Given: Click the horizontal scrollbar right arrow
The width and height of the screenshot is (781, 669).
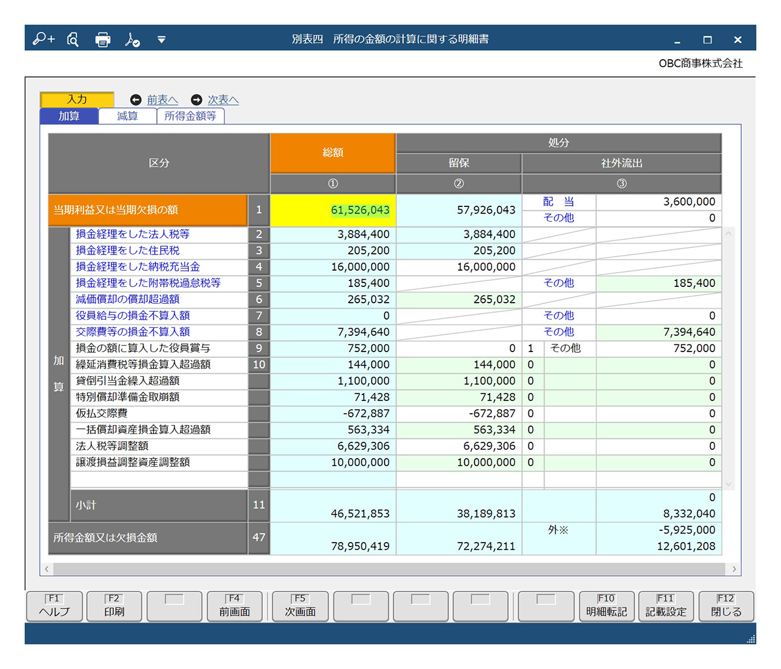Looking at the screenshot, I should [734, 569].
